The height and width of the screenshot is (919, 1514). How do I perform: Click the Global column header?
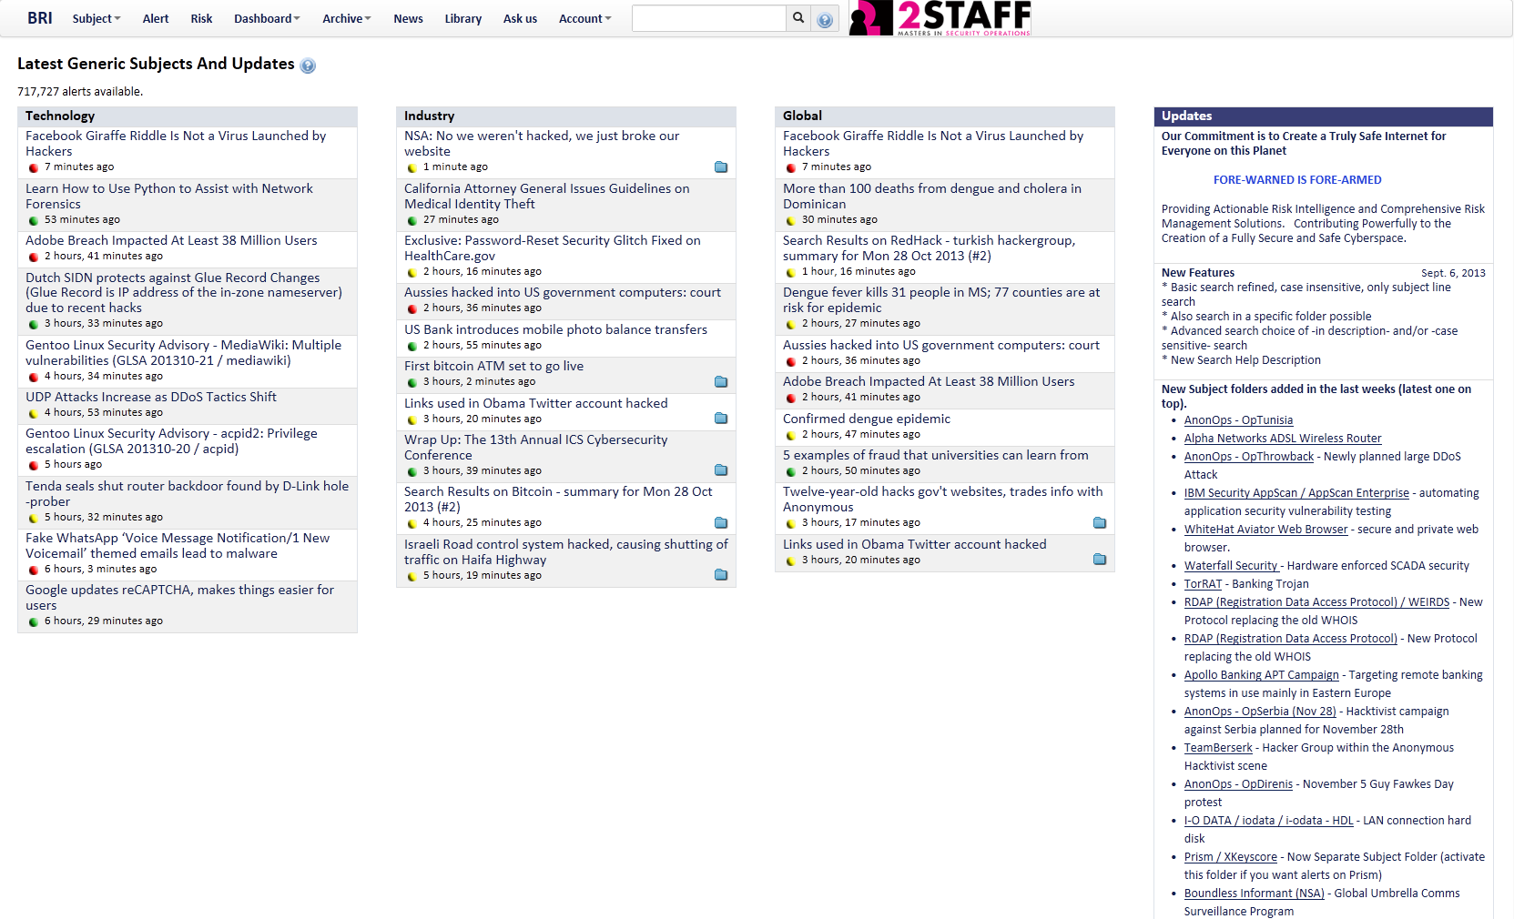coord(945,116)
